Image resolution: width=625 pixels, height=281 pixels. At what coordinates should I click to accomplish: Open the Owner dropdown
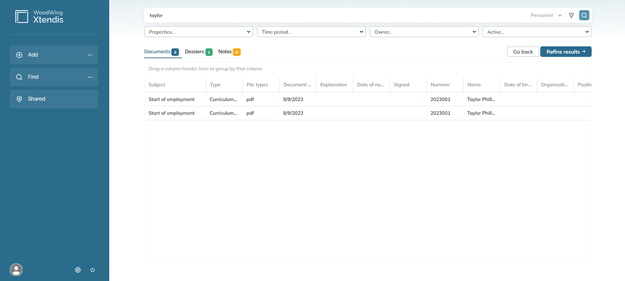424,32
